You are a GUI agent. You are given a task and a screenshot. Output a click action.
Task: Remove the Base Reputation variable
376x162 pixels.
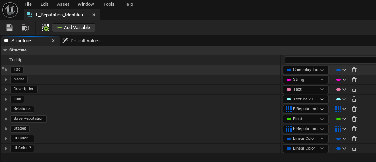click(354, 119)
